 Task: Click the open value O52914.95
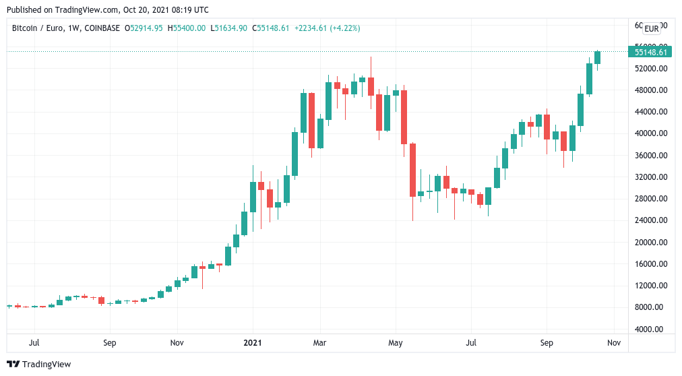144,28
